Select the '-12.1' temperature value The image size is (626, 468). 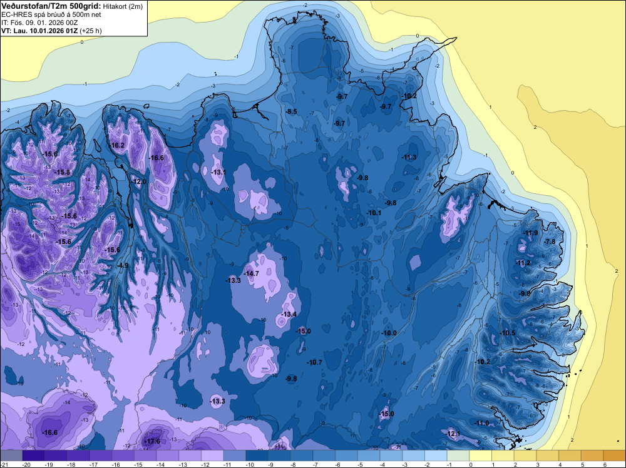[453, 434]
